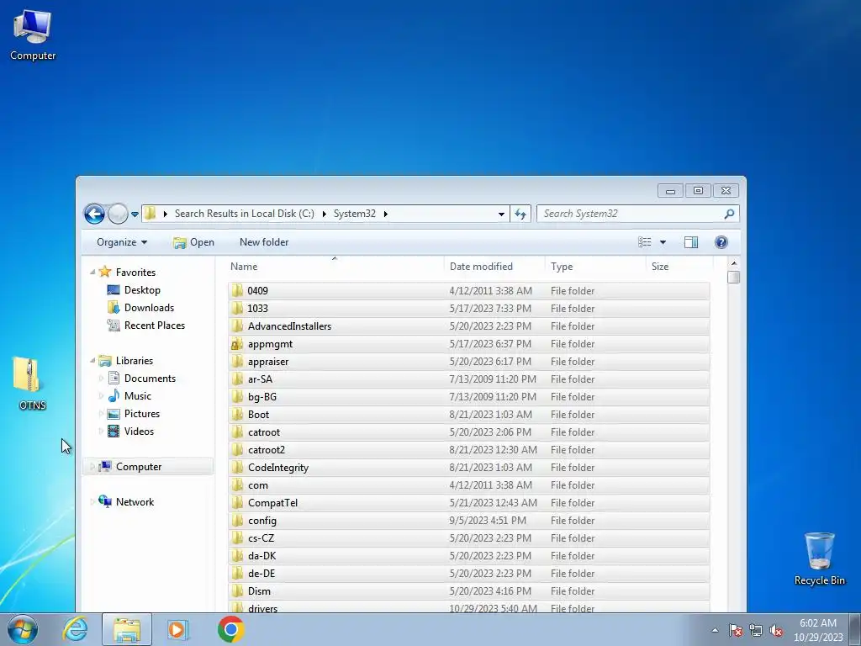Image resolution: width=861 pixels, height=646 pixels.
Task: Click the System32 breadcrumb segment
Action: (x=355, y=214)
